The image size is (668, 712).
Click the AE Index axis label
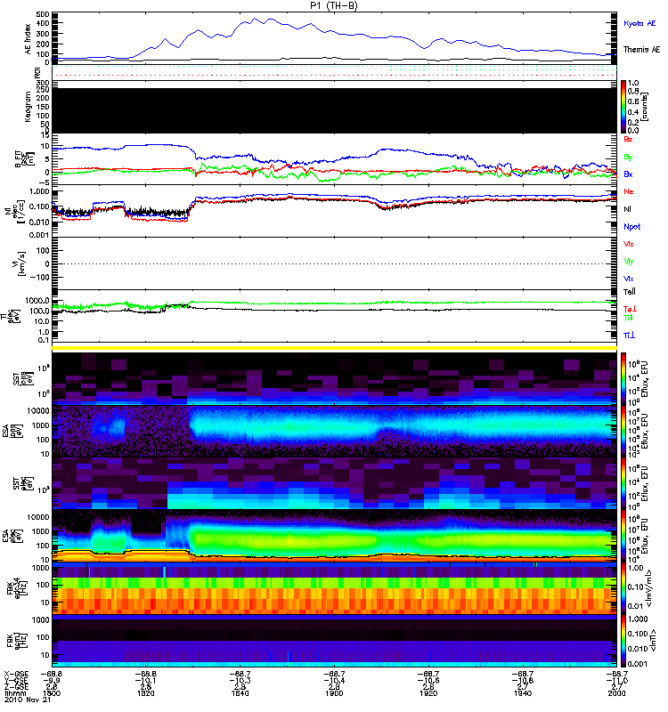pos(29,38)
